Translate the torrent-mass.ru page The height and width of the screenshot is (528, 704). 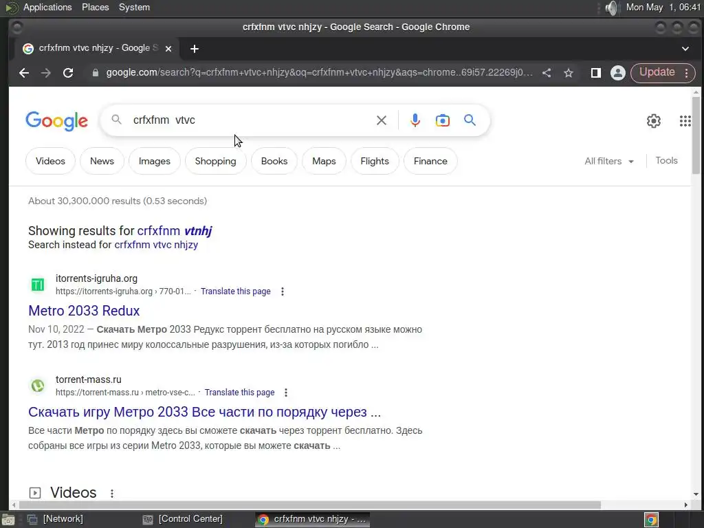coord(240,393)
